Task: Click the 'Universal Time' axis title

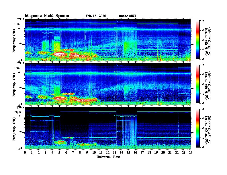Action: [108, 157]
